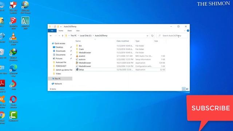Click the 8 items status text

[53, 89]
